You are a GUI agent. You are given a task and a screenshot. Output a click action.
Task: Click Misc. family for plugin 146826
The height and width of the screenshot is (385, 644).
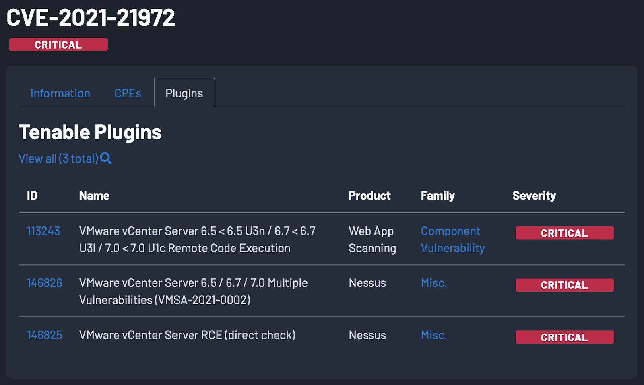tap(434, 283)
